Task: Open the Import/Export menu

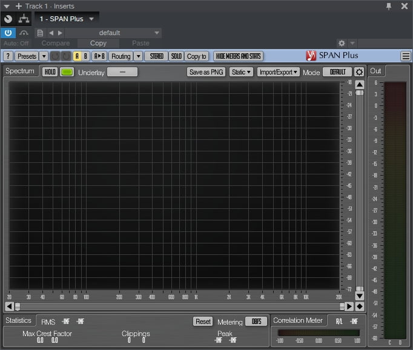Action: pyautogui.click(x=279, y=72)
